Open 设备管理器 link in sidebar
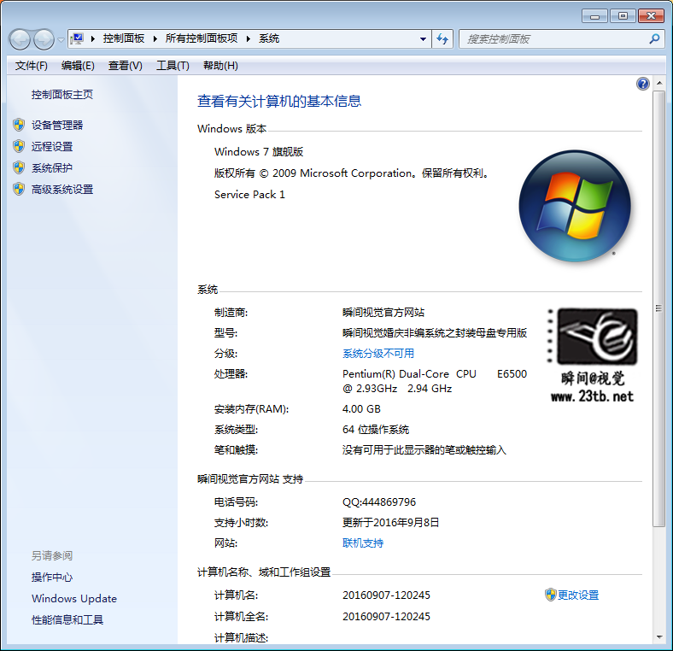 57,125
